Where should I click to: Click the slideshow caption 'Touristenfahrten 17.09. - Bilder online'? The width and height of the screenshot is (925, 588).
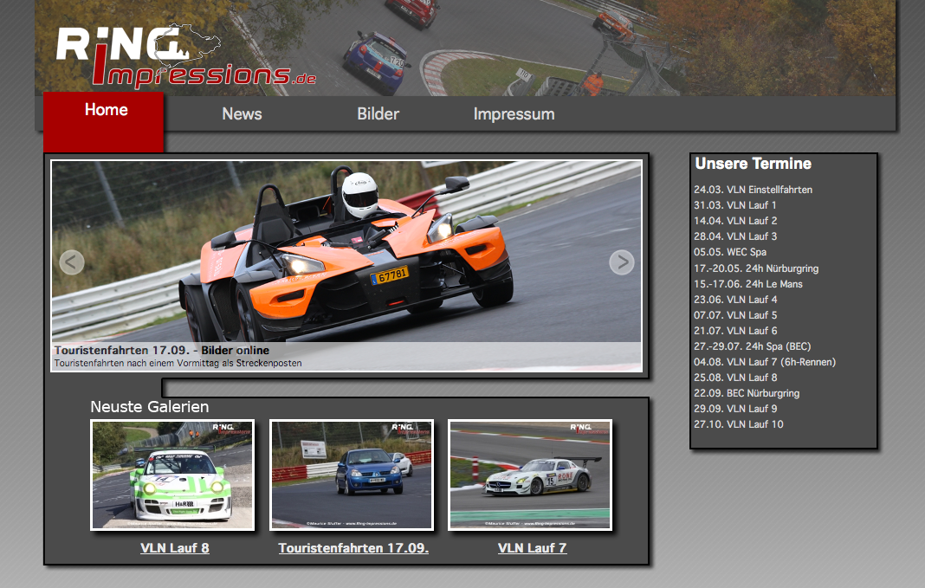(161, 350)
